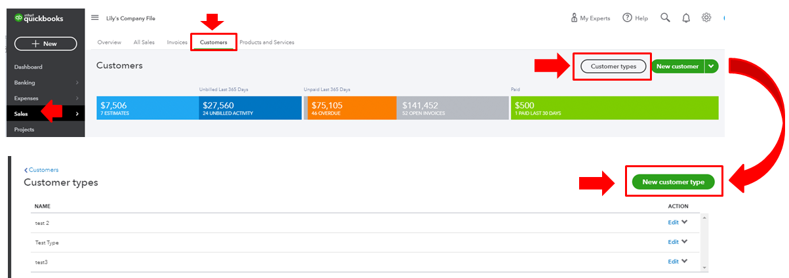Open action dropdown arrow for Test Type

(685, 242)
